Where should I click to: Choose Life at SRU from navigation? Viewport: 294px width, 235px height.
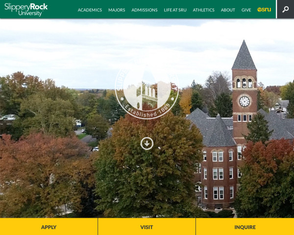point(175,10)
